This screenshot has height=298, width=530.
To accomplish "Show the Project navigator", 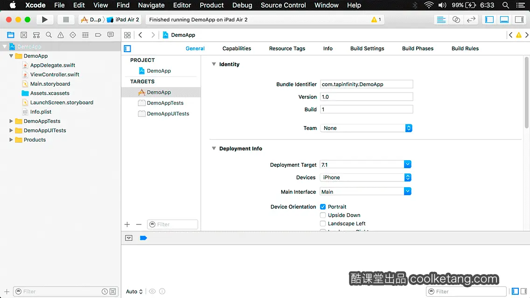I will tap(11, 35).
